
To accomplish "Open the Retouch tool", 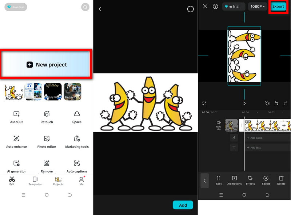I will 47,117.
